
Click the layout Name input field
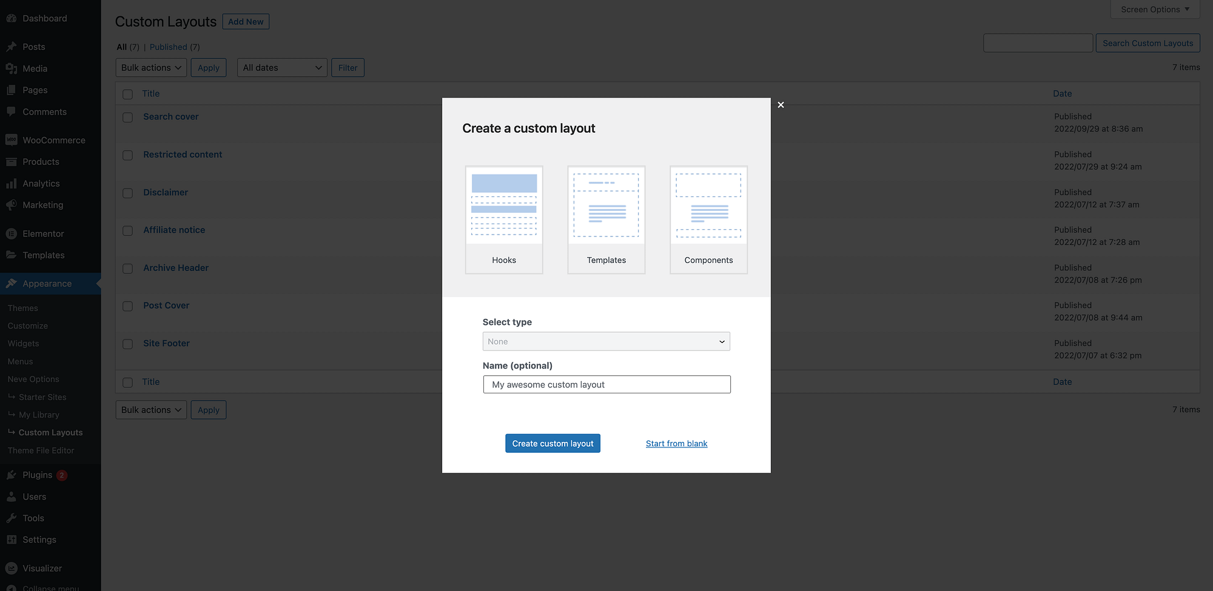[x=606, y=384]
